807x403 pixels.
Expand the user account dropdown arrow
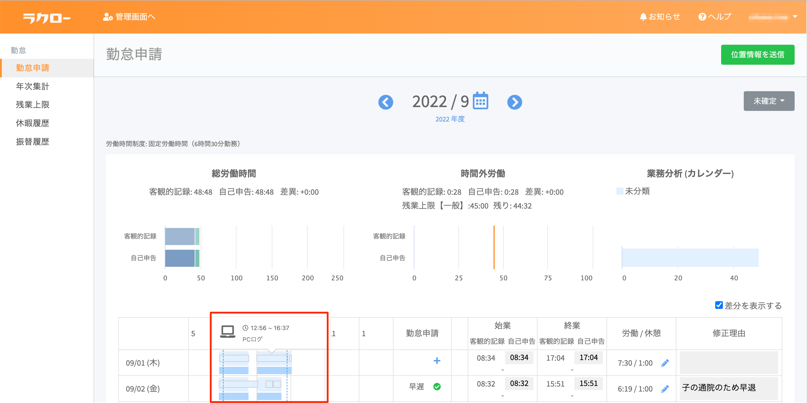click(795, 16)
